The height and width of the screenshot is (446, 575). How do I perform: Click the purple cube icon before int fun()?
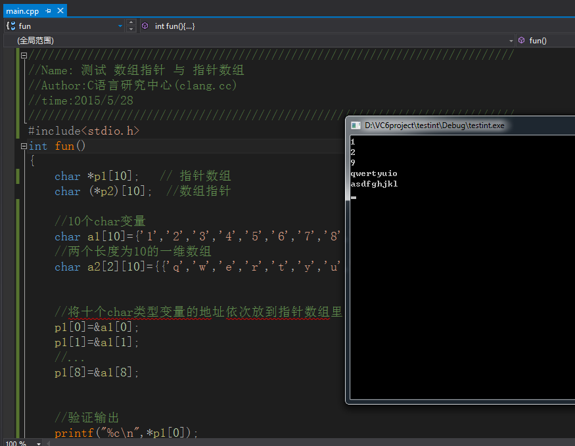pos(145,26)
